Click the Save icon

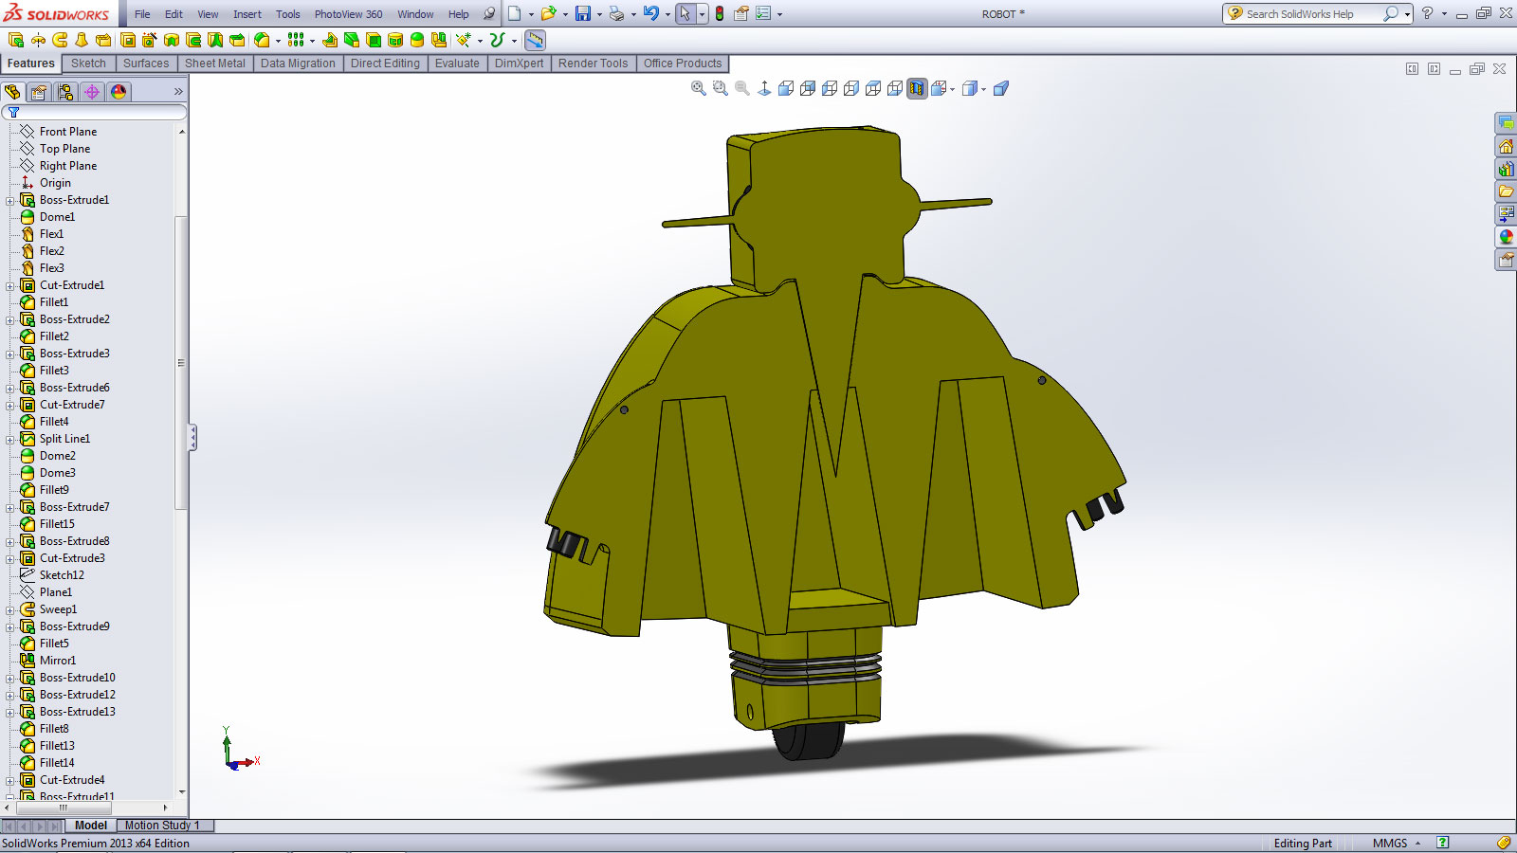pyautogui.click(x=583, y=13)
